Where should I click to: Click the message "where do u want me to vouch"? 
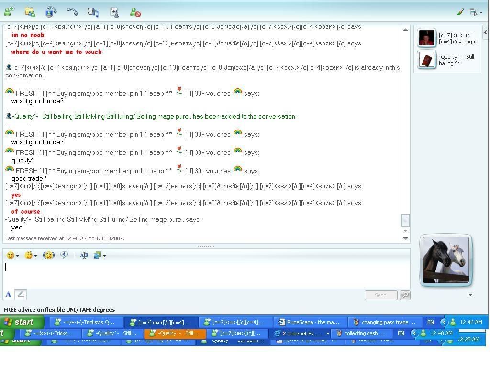pos(56,52)
